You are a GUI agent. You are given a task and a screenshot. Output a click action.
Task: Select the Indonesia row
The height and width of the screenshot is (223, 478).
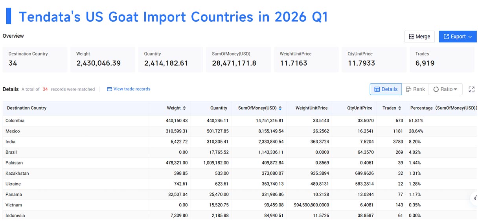[239, 216]
